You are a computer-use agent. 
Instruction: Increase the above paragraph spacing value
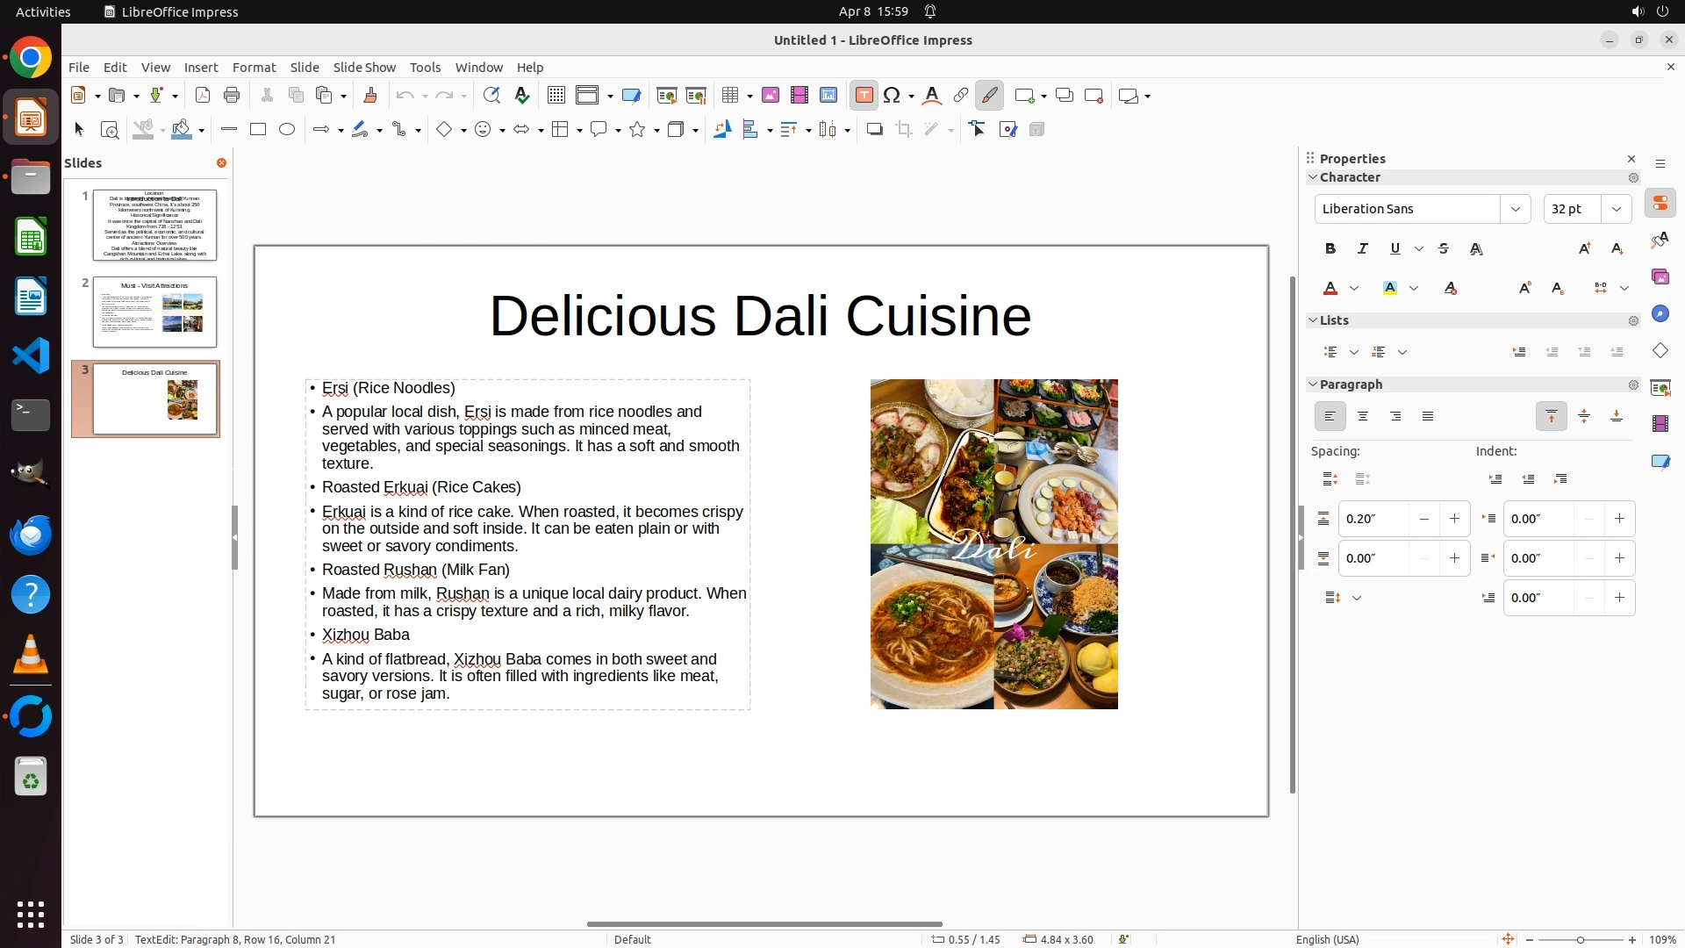[x=1454, y=519]
